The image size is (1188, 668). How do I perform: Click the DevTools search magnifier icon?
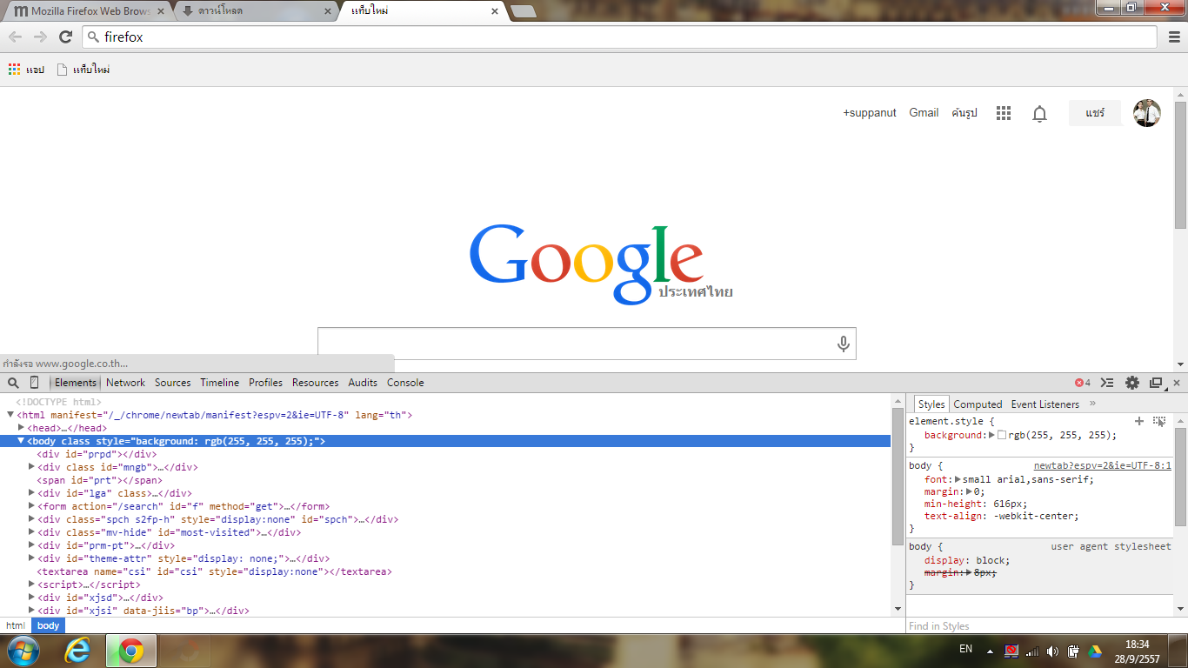[13, 383]
